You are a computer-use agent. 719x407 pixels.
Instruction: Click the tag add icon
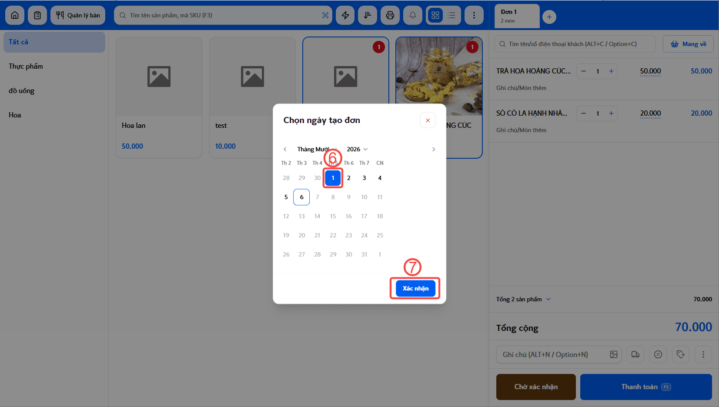pyautogui.click(x=681, y=354)
